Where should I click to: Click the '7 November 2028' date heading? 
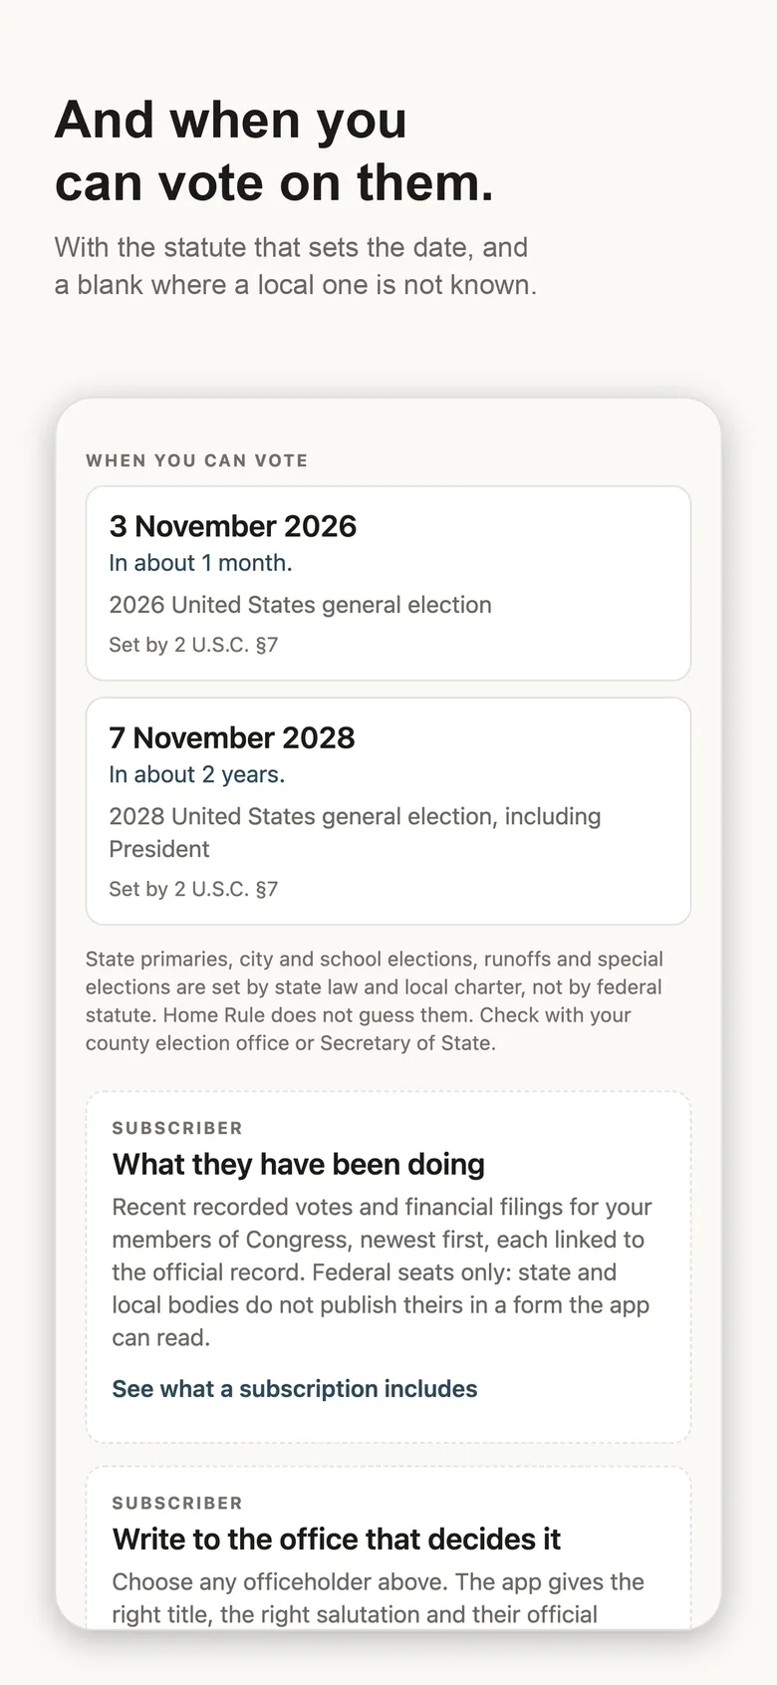(x=232, y=737)
